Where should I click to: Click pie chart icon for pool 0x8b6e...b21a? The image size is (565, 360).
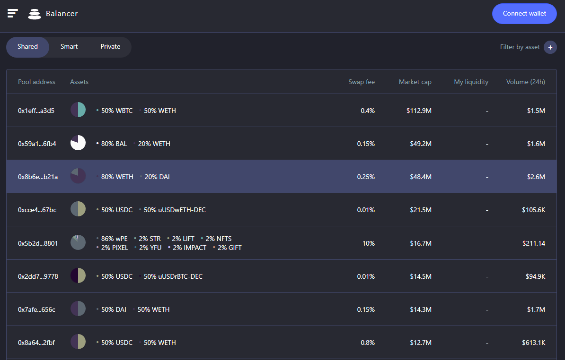(x=78, y=176)
